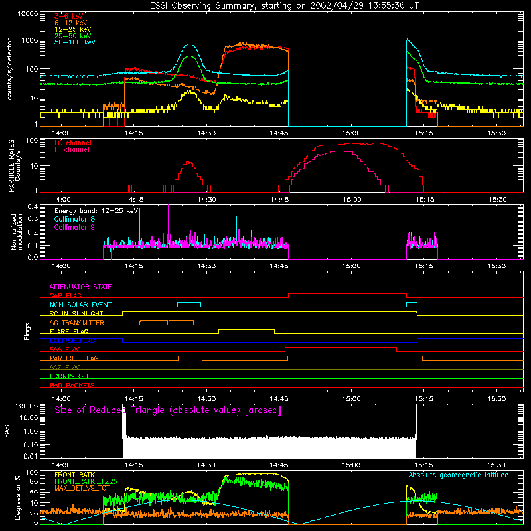The width and height of the screenshot is (531, 531).
Task: Select the '3-6 keV' legend entry
Action: click(69, 16)
